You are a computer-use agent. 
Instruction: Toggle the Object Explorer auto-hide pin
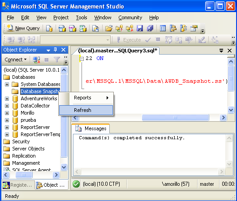click(x=55, y=50)
